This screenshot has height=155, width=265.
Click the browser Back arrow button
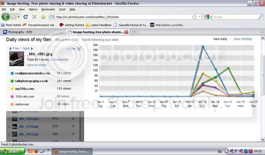coord(6,17)
